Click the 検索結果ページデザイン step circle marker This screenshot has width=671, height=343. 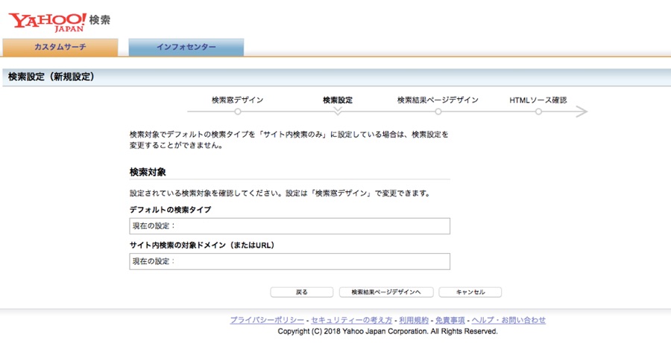pos(438,112)
